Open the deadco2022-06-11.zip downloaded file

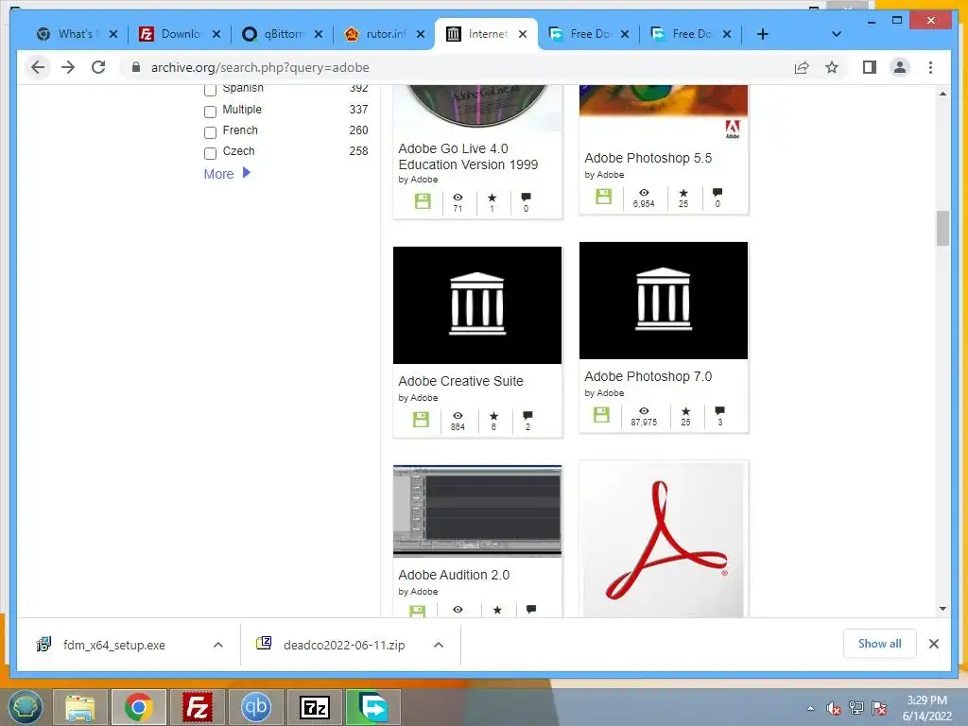coord(343,645)
